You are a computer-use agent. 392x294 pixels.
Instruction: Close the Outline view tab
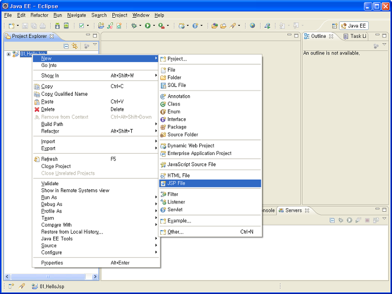(x=331, y=36)
